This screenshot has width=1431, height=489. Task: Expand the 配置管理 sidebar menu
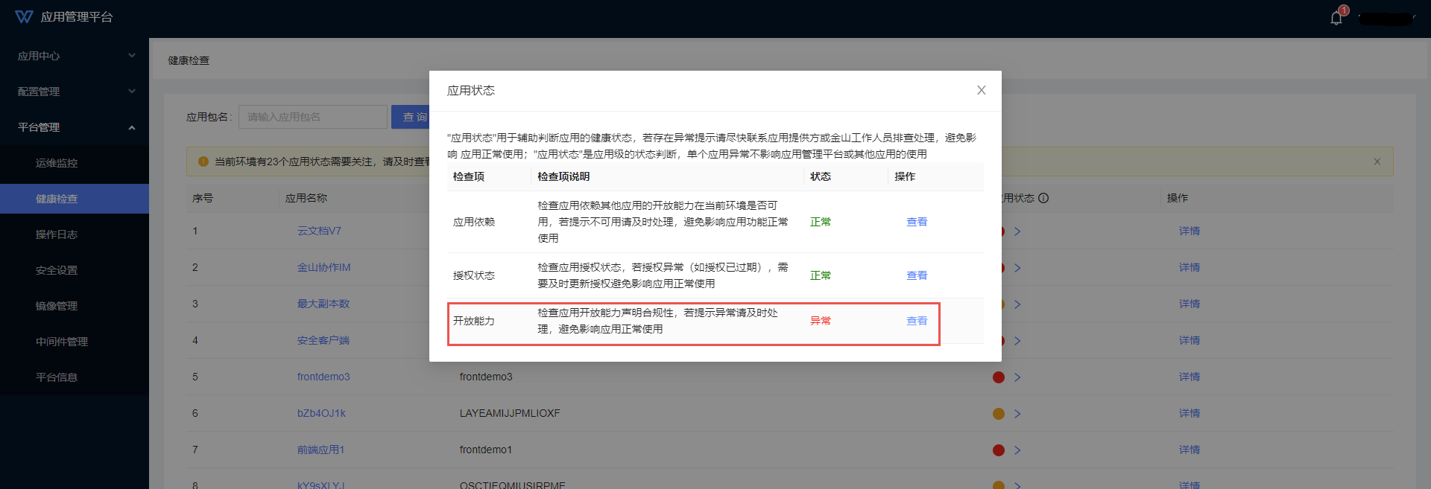tap(75, 92)
